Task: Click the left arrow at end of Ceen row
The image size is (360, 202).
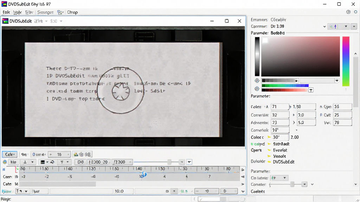Action: (x=243, y=177)
